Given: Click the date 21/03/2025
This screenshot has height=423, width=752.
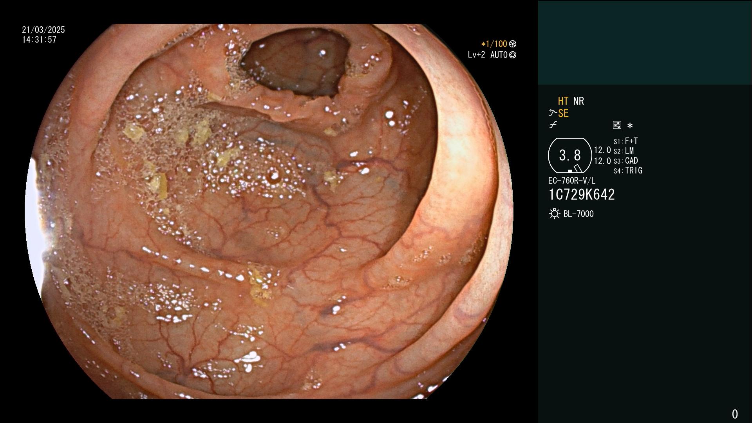Looking at the screenshot, I should tap(43, 30).
